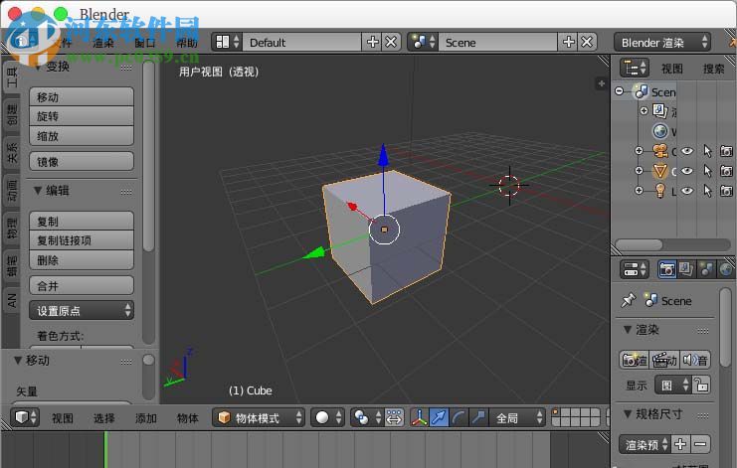The height and width of the screenshot is (468, 737).
Task: Click the Scene name field in header
Action: (498, 43)
